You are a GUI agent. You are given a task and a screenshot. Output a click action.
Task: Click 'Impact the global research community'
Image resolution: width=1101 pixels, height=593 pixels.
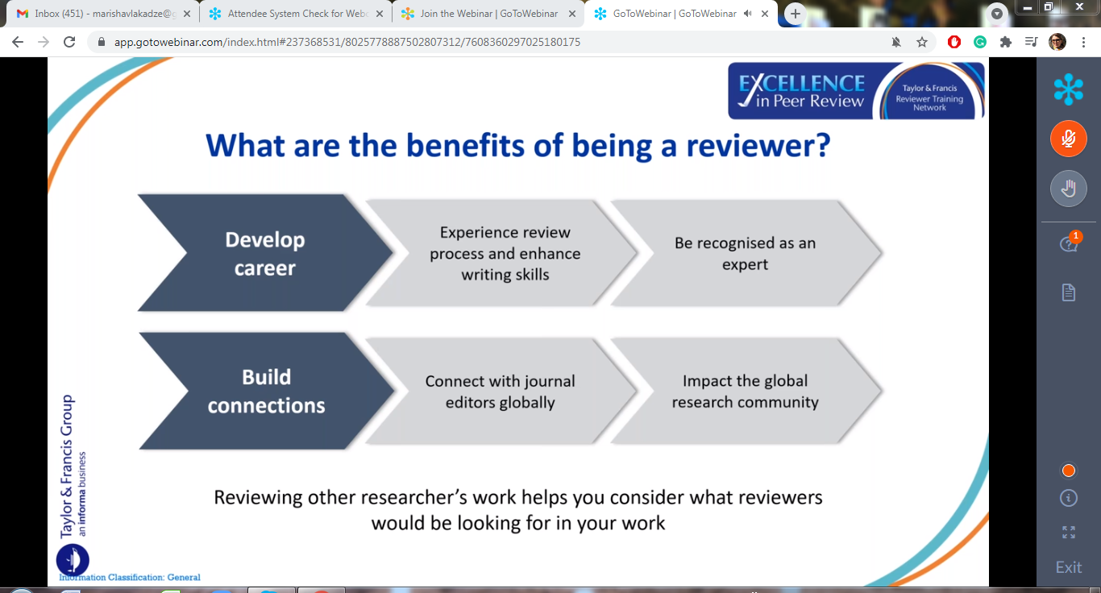[x=745, y=391]
